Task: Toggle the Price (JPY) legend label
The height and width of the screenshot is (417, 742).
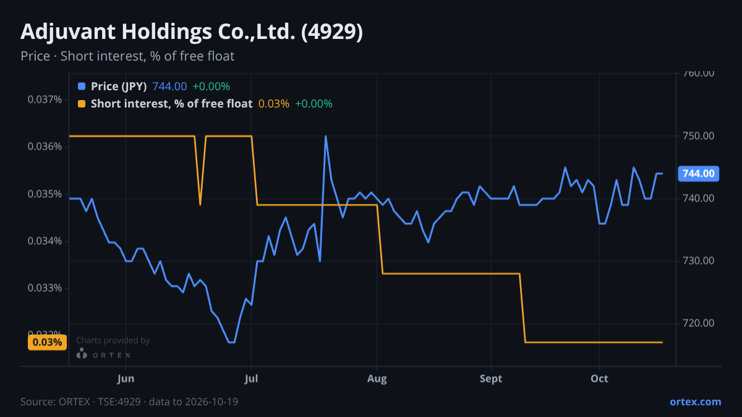Action: pos(119,86)
